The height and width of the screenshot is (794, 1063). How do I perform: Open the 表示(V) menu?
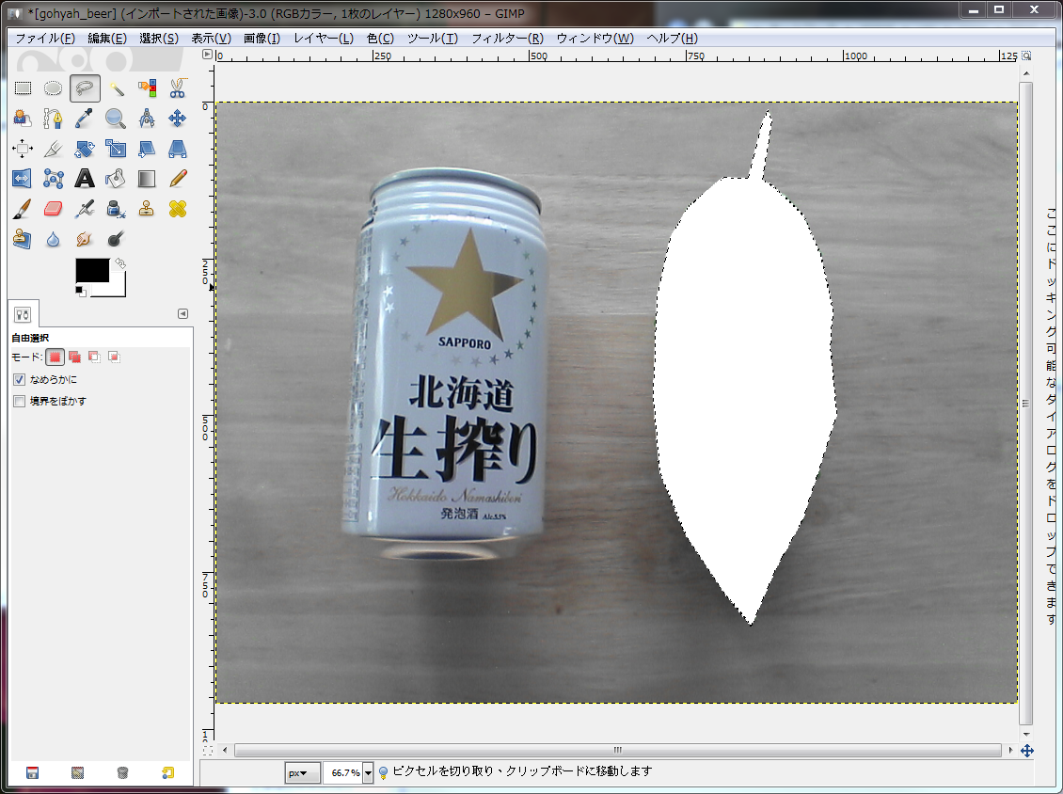point(211,38)
